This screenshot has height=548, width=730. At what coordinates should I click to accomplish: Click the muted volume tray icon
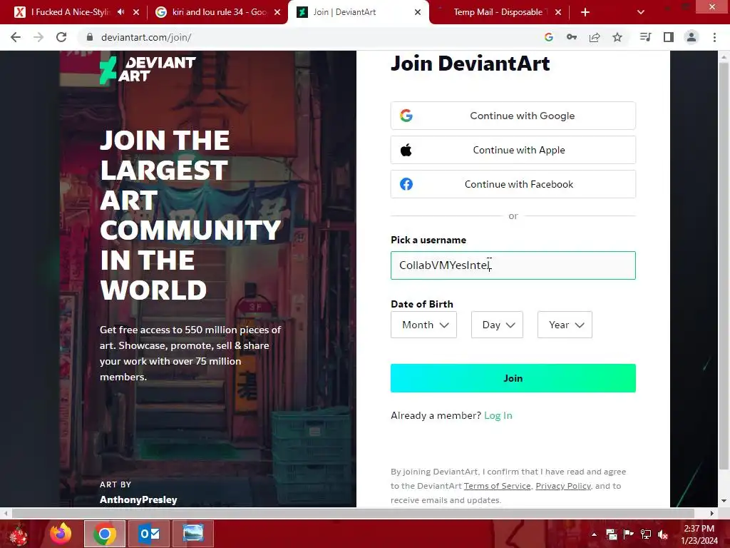663,534
